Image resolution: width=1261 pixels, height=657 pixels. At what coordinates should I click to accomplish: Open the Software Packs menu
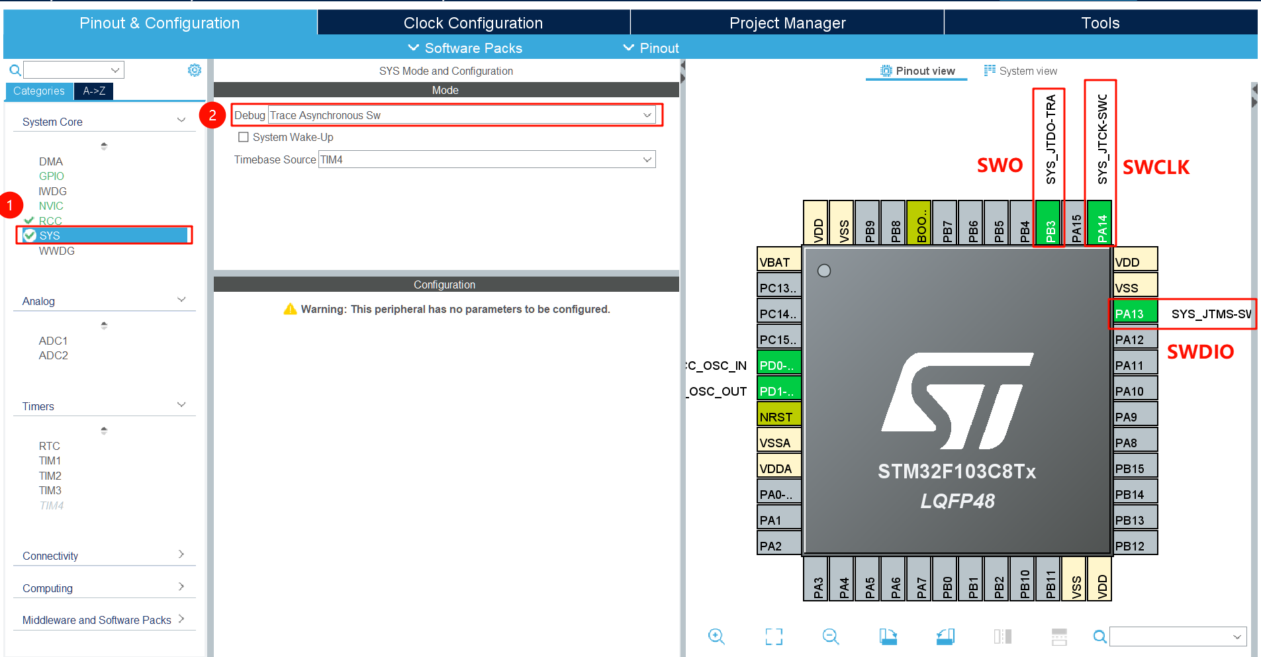click(x=465, y=48)
